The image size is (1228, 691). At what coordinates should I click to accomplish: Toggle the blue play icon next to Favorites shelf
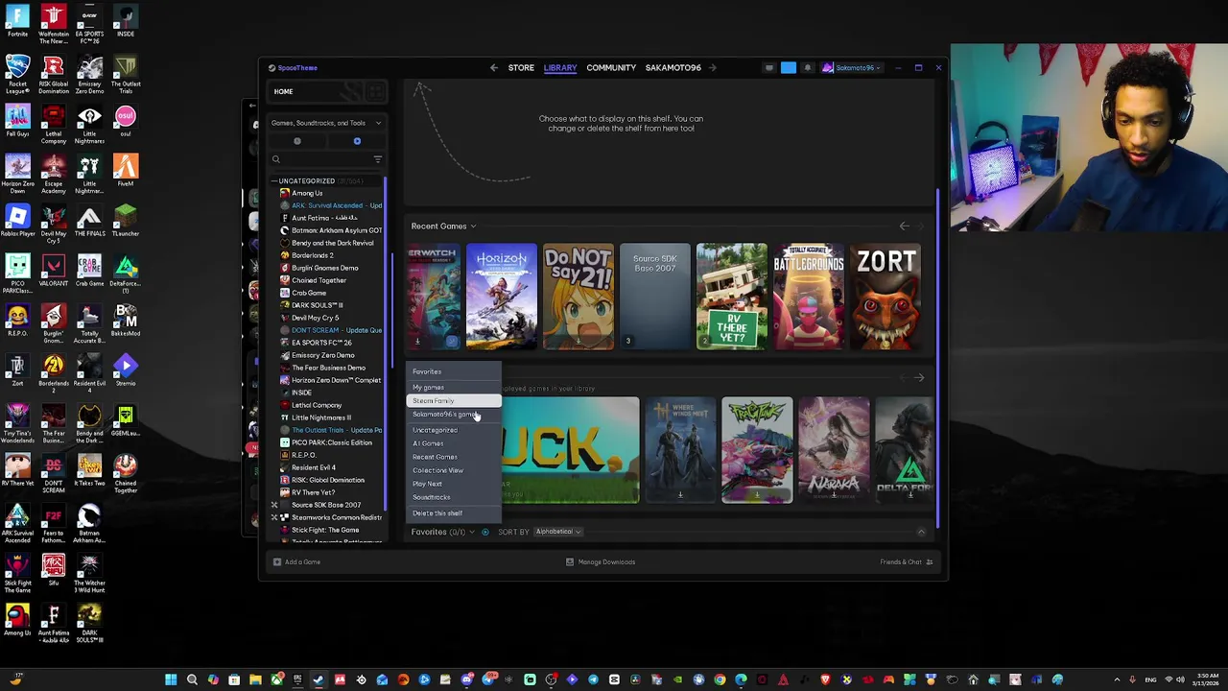coord(484,532)
